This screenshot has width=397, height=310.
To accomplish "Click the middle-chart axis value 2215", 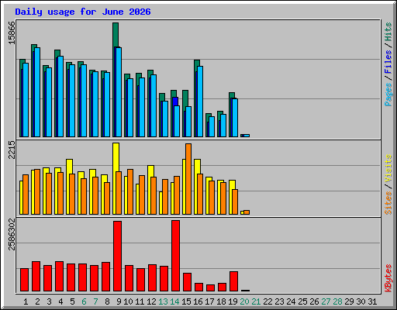I will pyautogui.click(x=12, y=150).
